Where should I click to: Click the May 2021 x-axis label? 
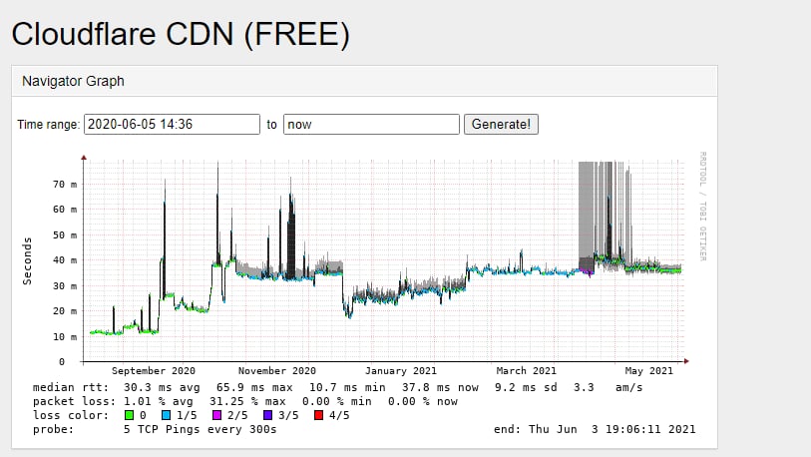[x=646, y=371]
